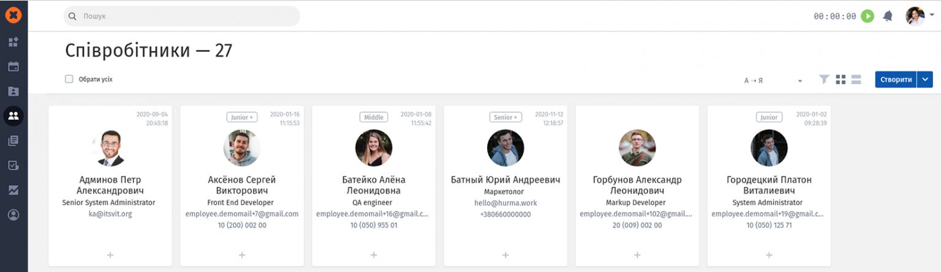Screen dimensions: 941x272
Task: Open the employees icon in sidebar
Action: click(13, 116)
